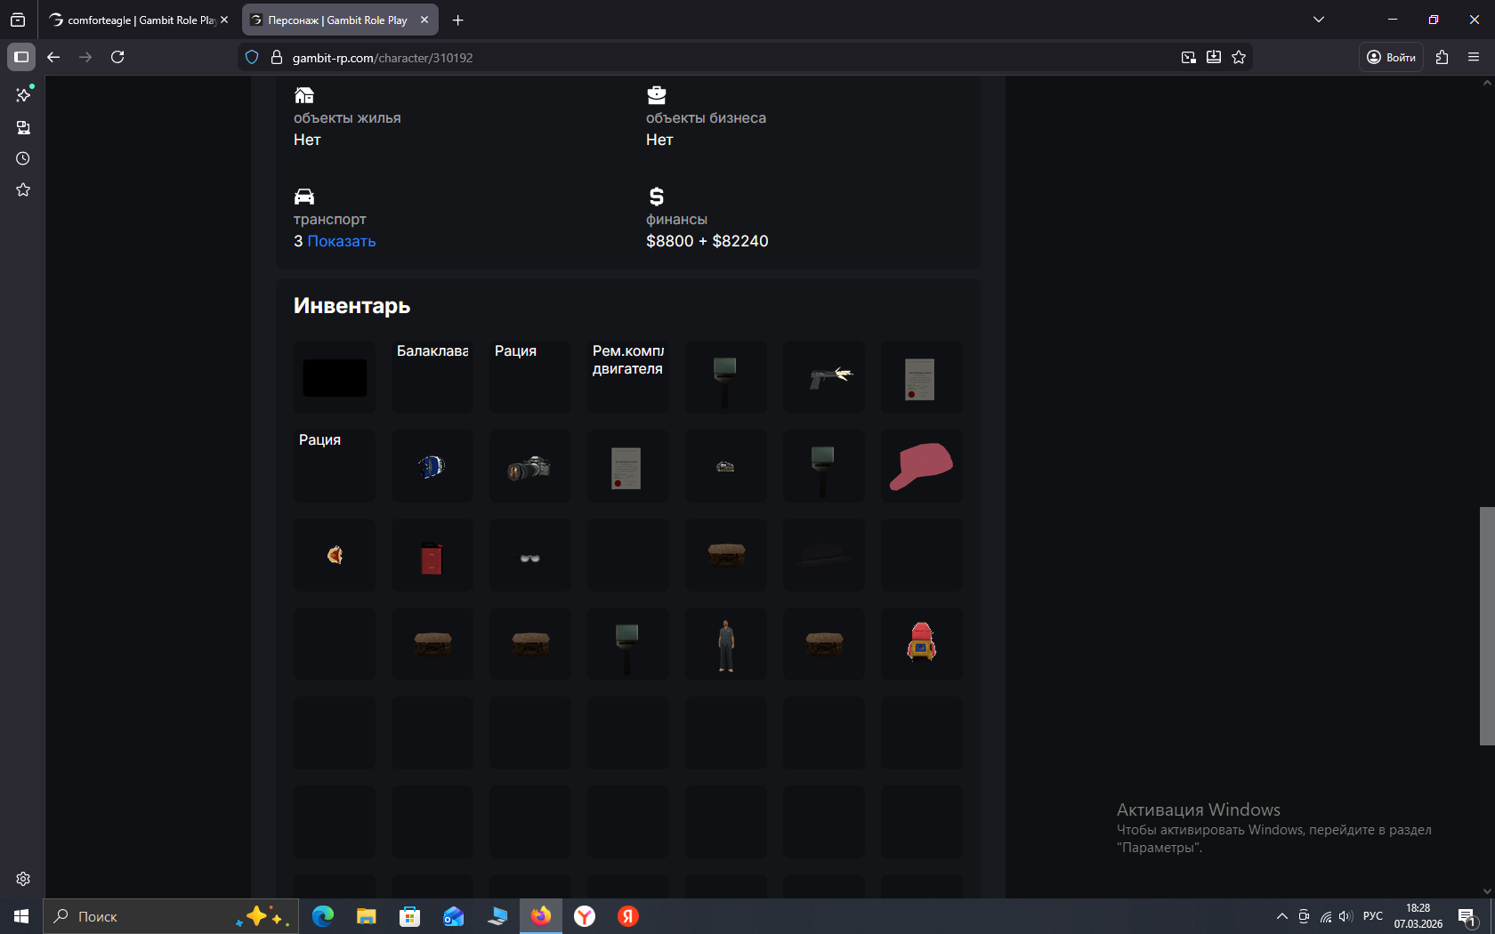Open a new browser tab
The width and height of the screenshot is (1495, 934).
point(457,20)
